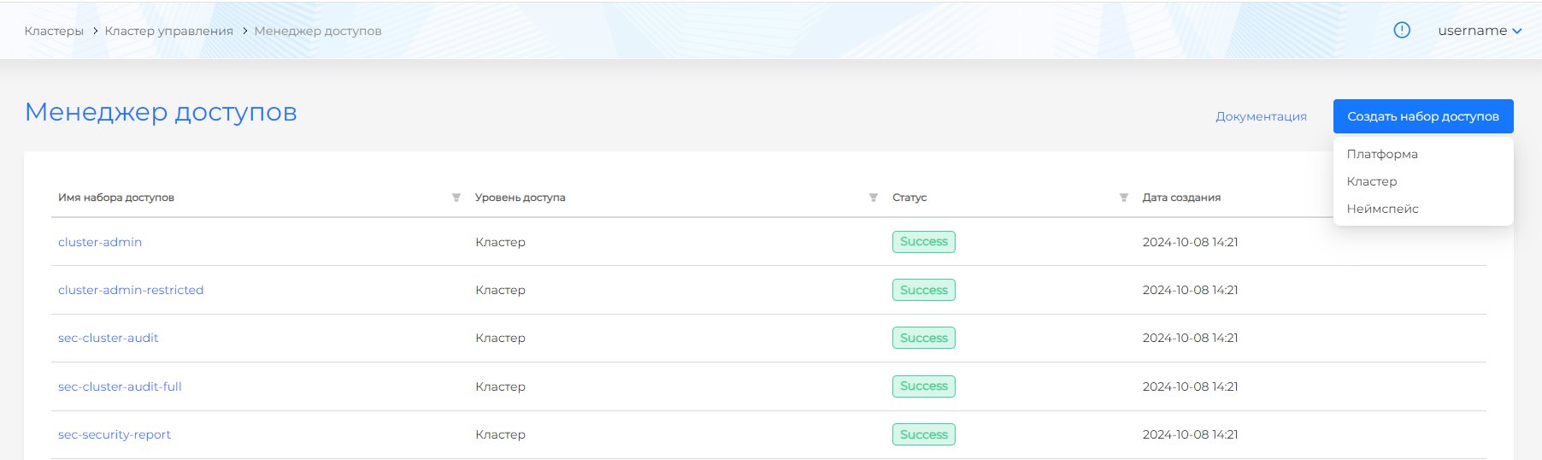Click Менеджер доступов breadcrumb item

318,31
